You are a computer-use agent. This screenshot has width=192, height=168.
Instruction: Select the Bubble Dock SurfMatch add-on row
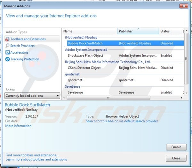click(84, 43)
